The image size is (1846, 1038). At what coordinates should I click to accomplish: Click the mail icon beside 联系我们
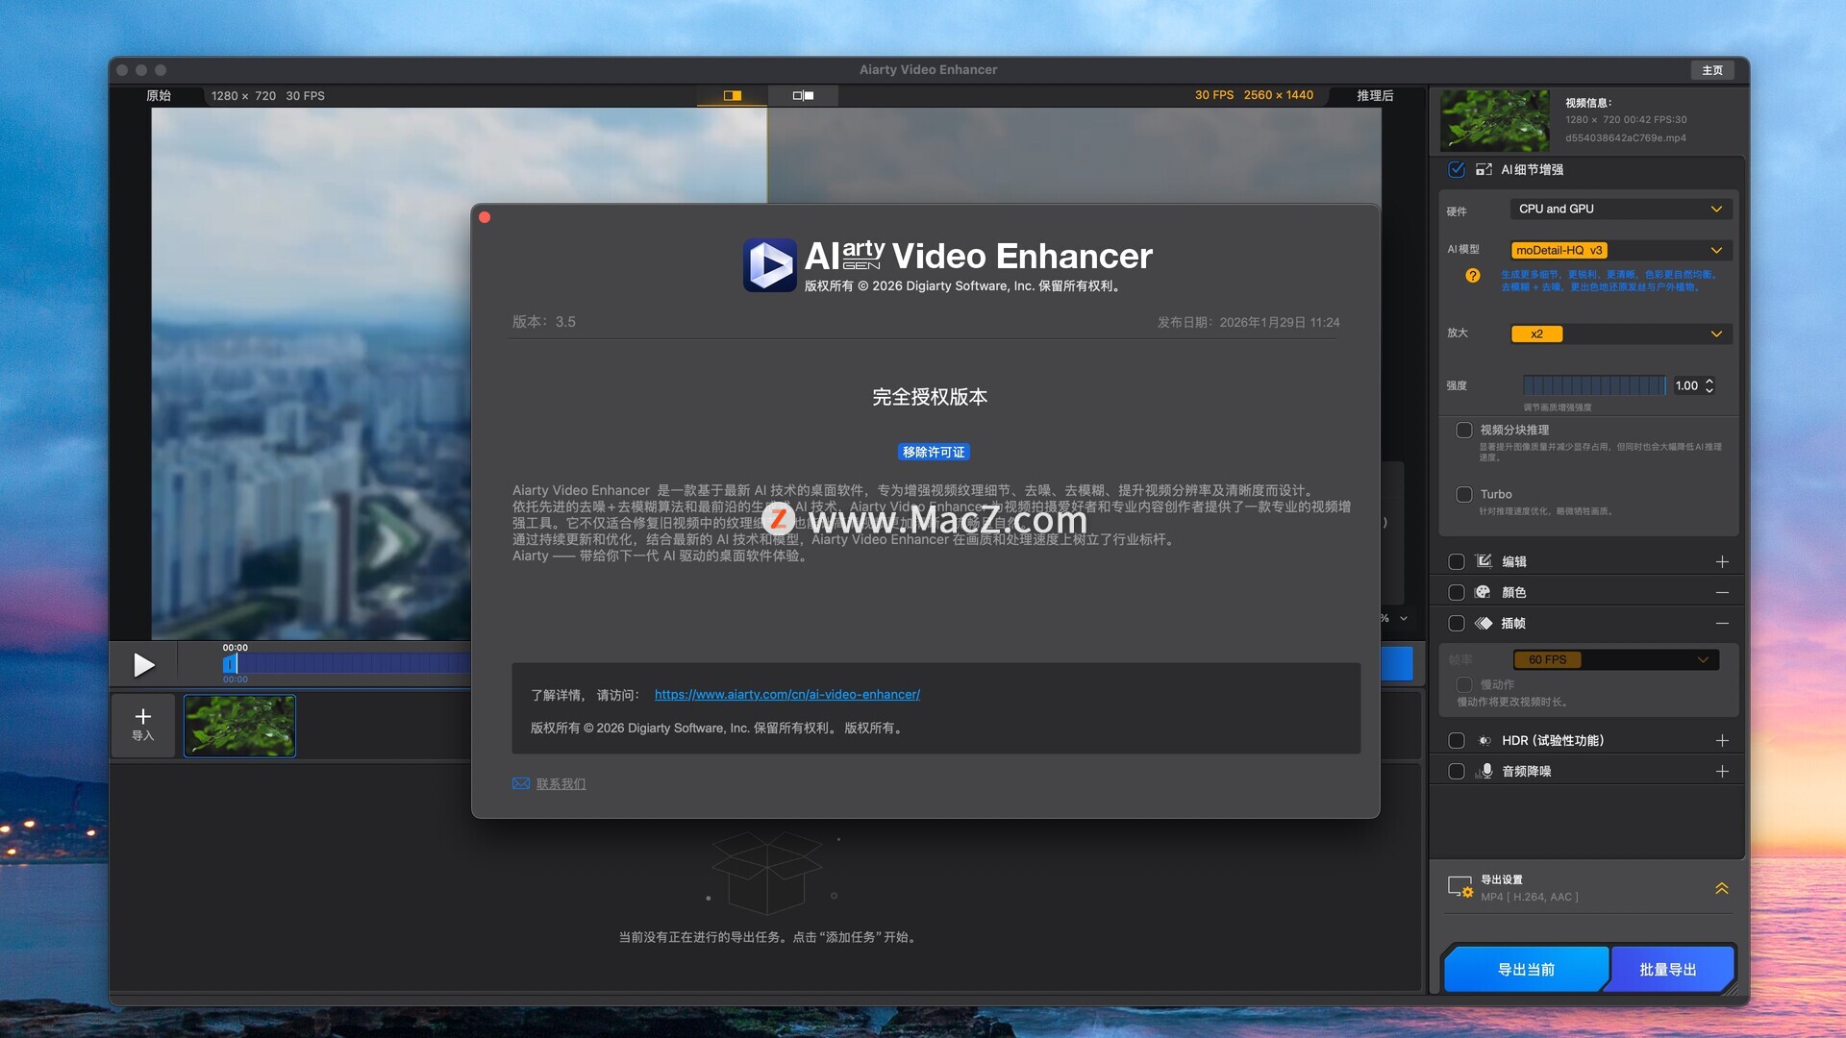521,784
